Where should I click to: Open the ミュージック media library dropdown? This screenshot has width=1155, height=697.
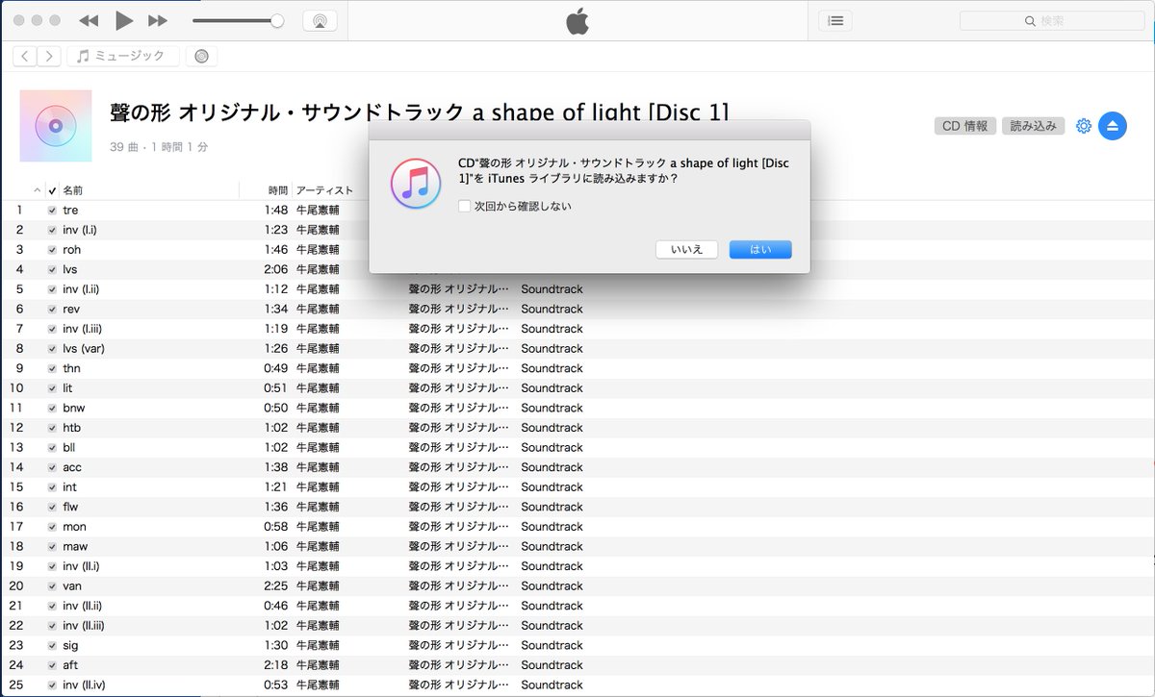[x=122, y=56]
